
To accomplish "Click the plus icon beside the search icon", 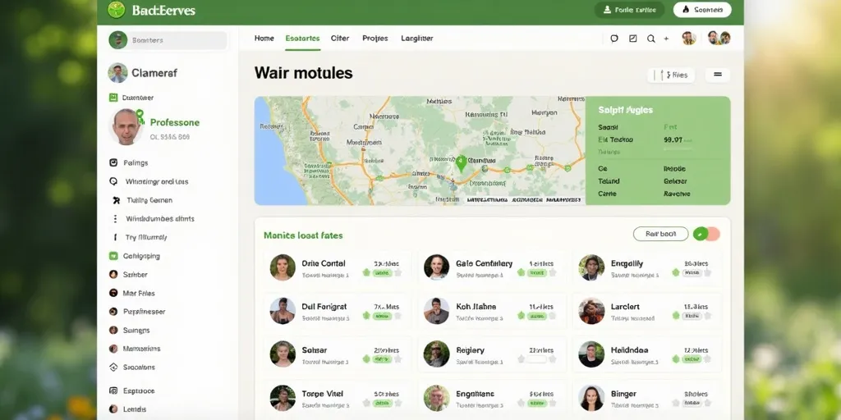I will [x=666, y=39].
